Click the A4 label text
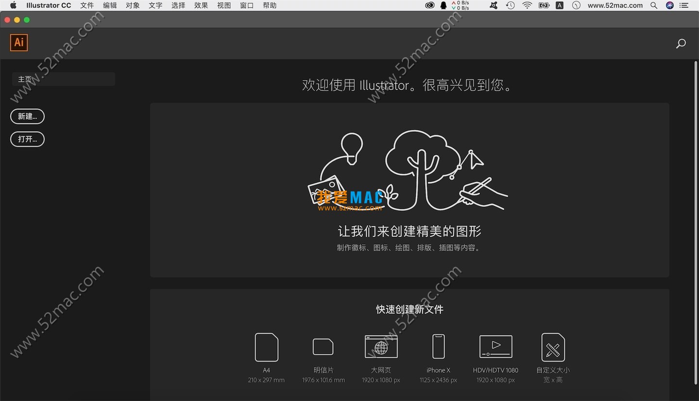Screen dimensions: 699x401 click(x=266, y=370)
